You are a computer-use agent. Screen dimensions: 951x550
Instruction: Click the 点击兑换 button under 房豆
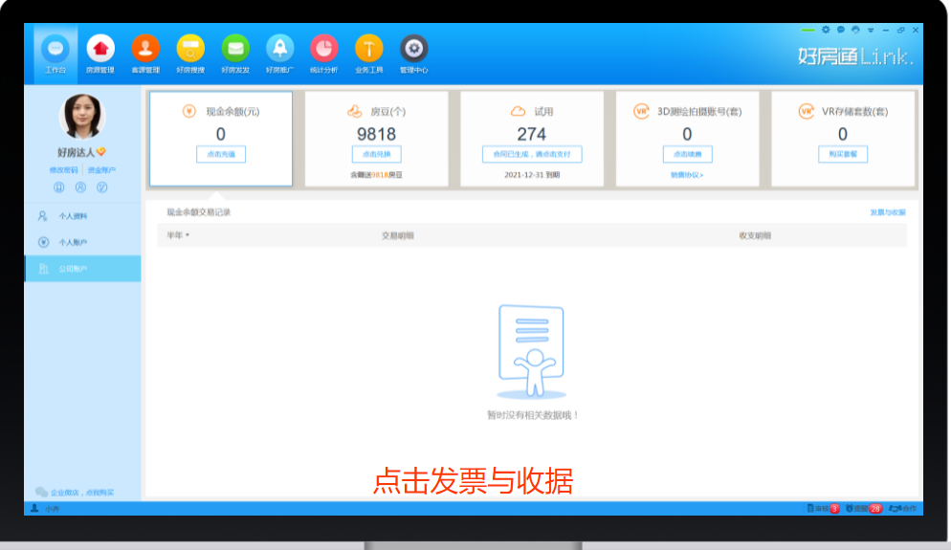pos(376,154)
